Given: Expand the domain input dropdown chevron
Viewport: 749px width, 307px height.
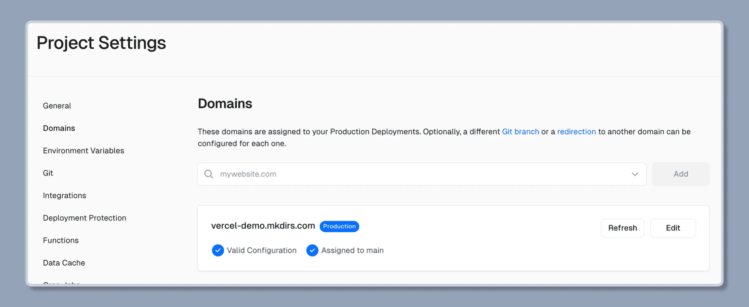Looking at the screenshot, I should coord(635,174).
